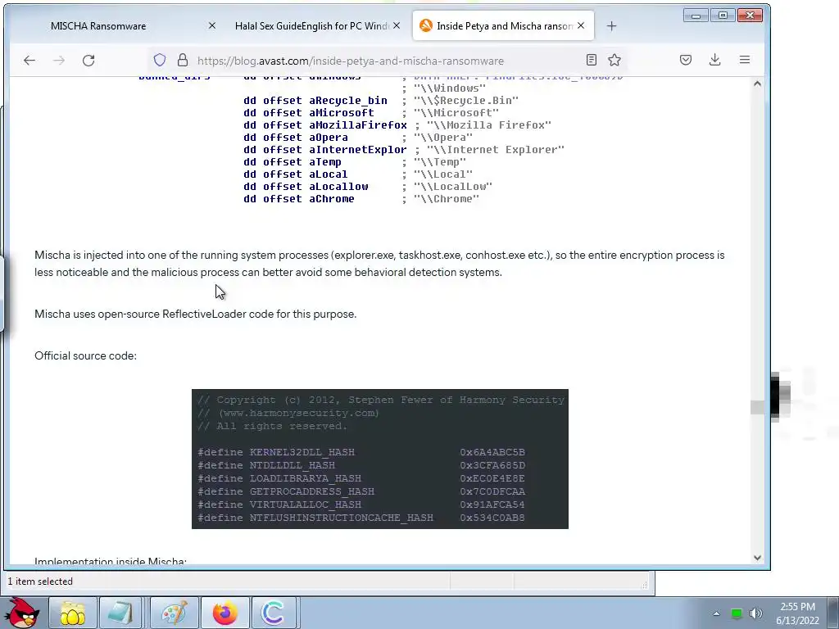Open the clock showing 2:55 PM
This screenshot has height=629, width=839.
(x=797, y=613)
